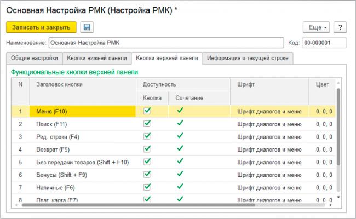Click Цвет value 0, 0, 0 in Меню row
This screenshot has width=356, height=219.
pos(324,112)
